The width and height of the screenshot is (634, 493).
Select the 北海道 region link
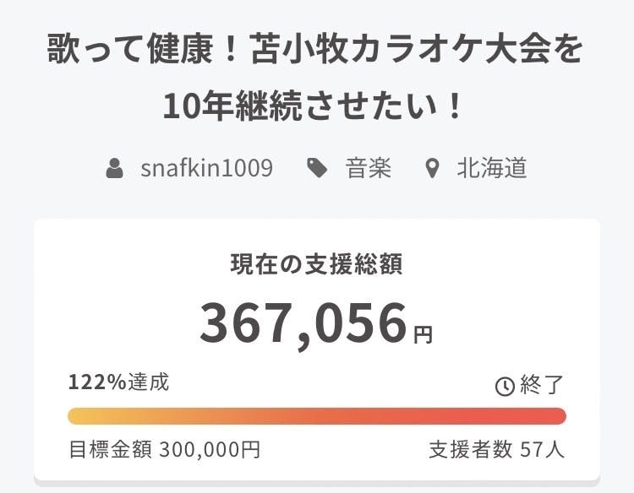pos(491,168)
